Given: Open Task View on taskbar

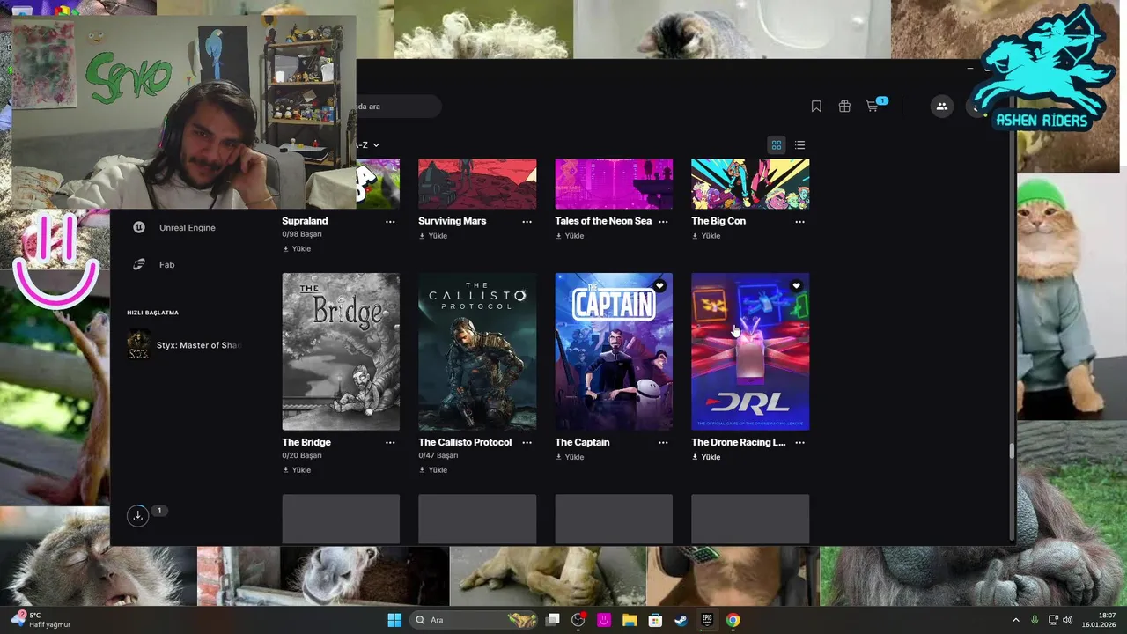Looking at the screenshot, I should click(x=552, y=620).
